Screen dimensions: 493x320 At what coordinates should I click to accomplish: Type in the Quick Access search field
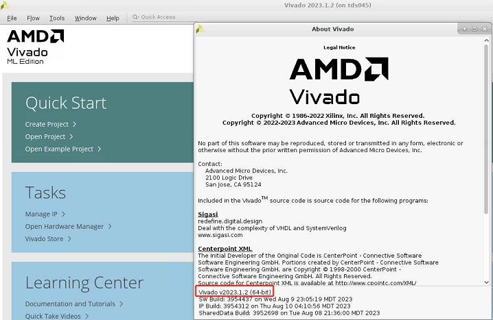[x=165, y=18]
